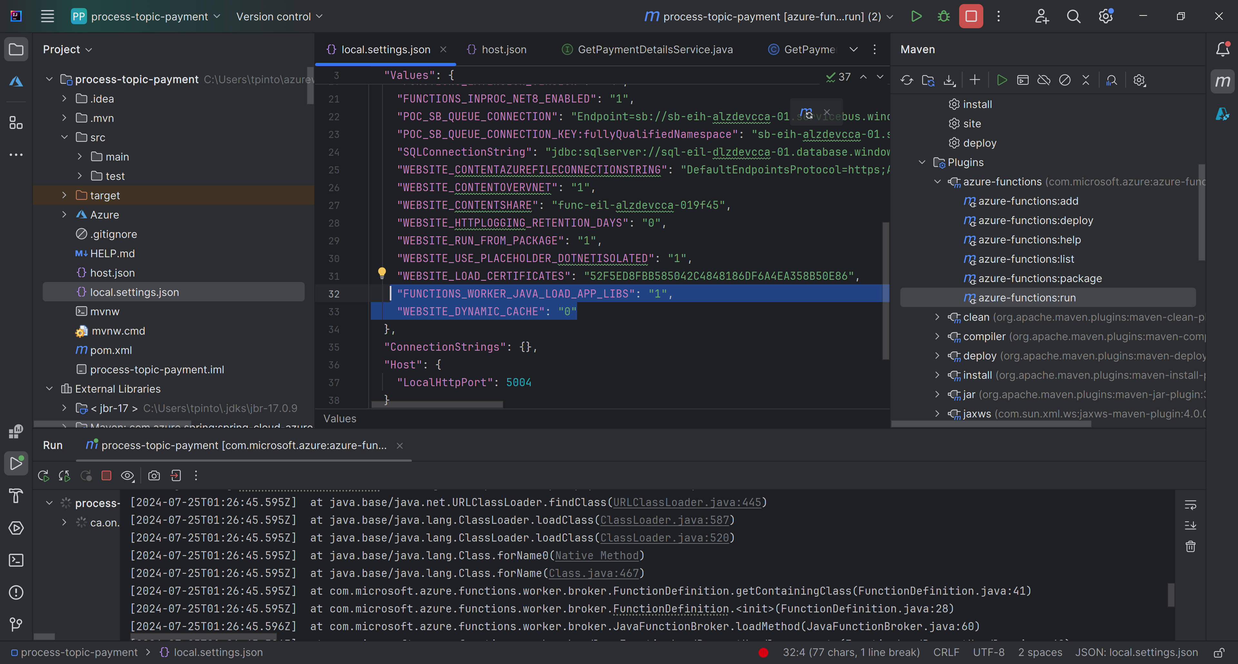This screenshot has width=1238, height=664.
Task: Add a Maven project with plus icon
Action: coord(975,80)
